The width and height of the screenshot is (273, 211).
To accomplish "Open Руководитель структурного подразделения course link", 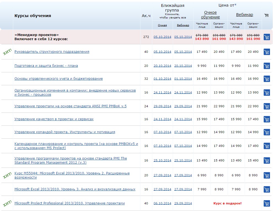I will pyautogui.click(x=52, y=52).
